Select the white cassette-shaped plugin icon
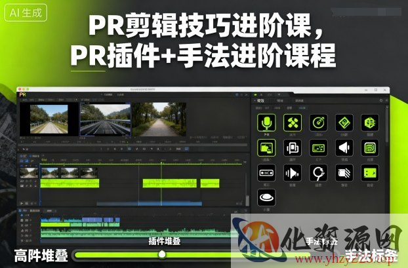408x268 pixels. (x=266, y=172)
